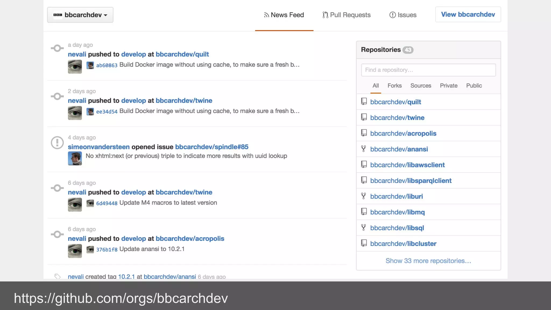551x310 pixels.
Task: Click the fork icon beside bbcarchdev/libsql
Action: (363, 227)
